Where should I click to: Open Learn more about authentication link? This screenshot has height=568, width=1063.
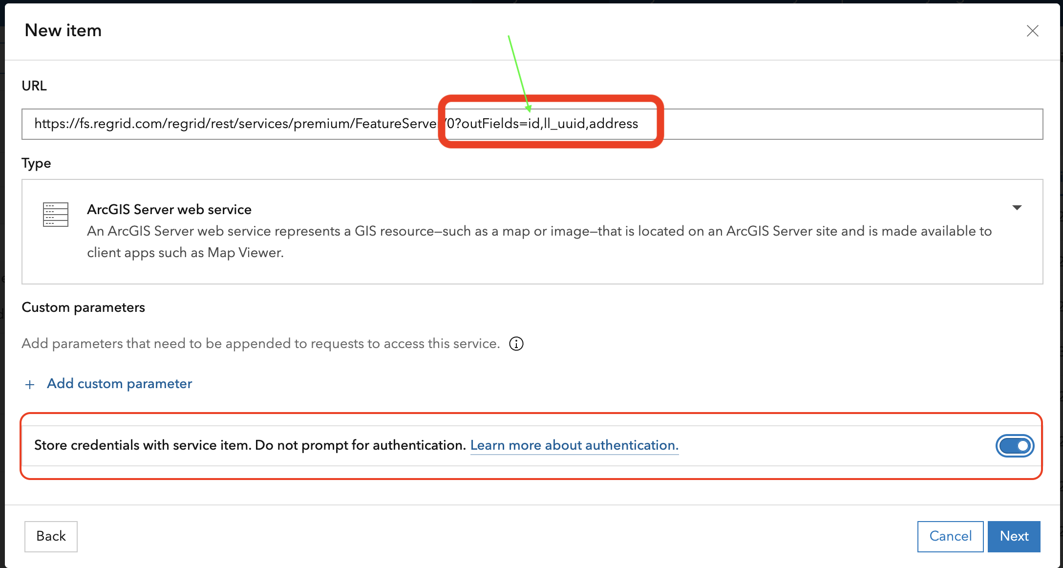point(574,445)
